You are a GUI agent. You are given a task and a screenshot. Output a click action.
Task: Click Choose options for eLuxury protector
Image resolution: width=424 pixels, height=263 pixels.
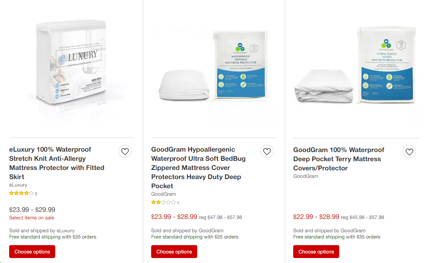point(32,252)
